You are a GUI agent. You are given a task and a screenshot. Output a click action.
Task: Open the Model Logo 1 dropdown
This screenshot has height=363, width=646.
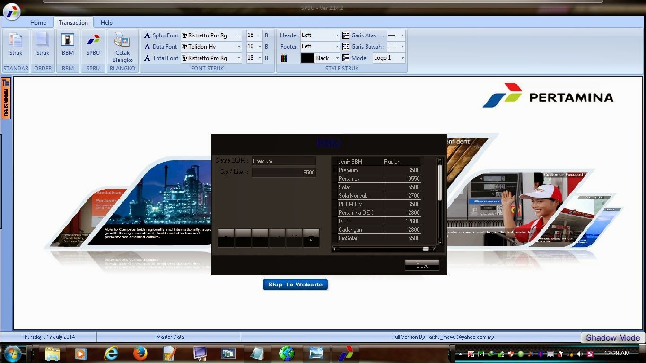pos(402,58)
